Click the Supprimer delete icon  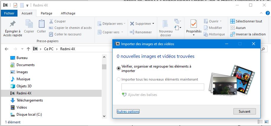[x=132, y=24]
